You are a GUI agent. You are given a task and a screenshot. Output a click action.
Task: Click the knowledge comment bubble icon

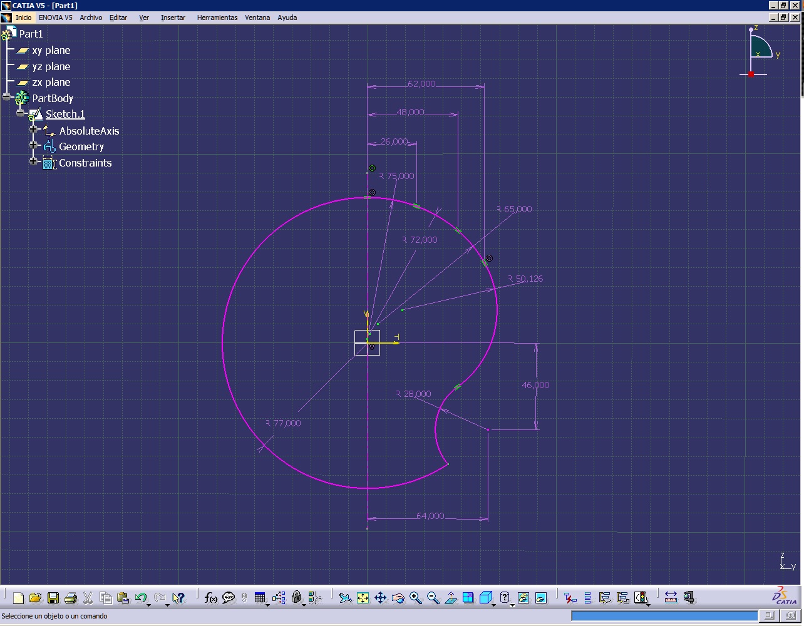[229, 598]
